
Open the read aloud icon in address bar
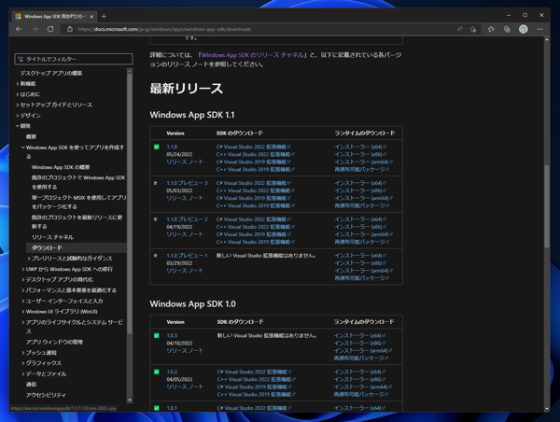click(x=459, y=29)
